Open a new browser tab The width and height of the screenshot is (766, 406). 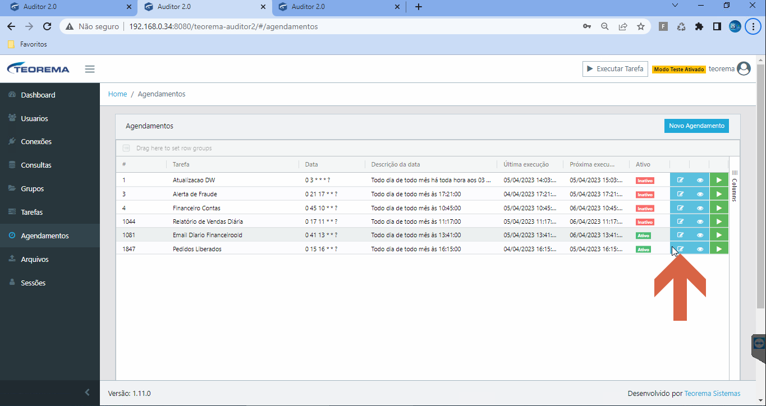pyautogui.click(x=418, y=7)
